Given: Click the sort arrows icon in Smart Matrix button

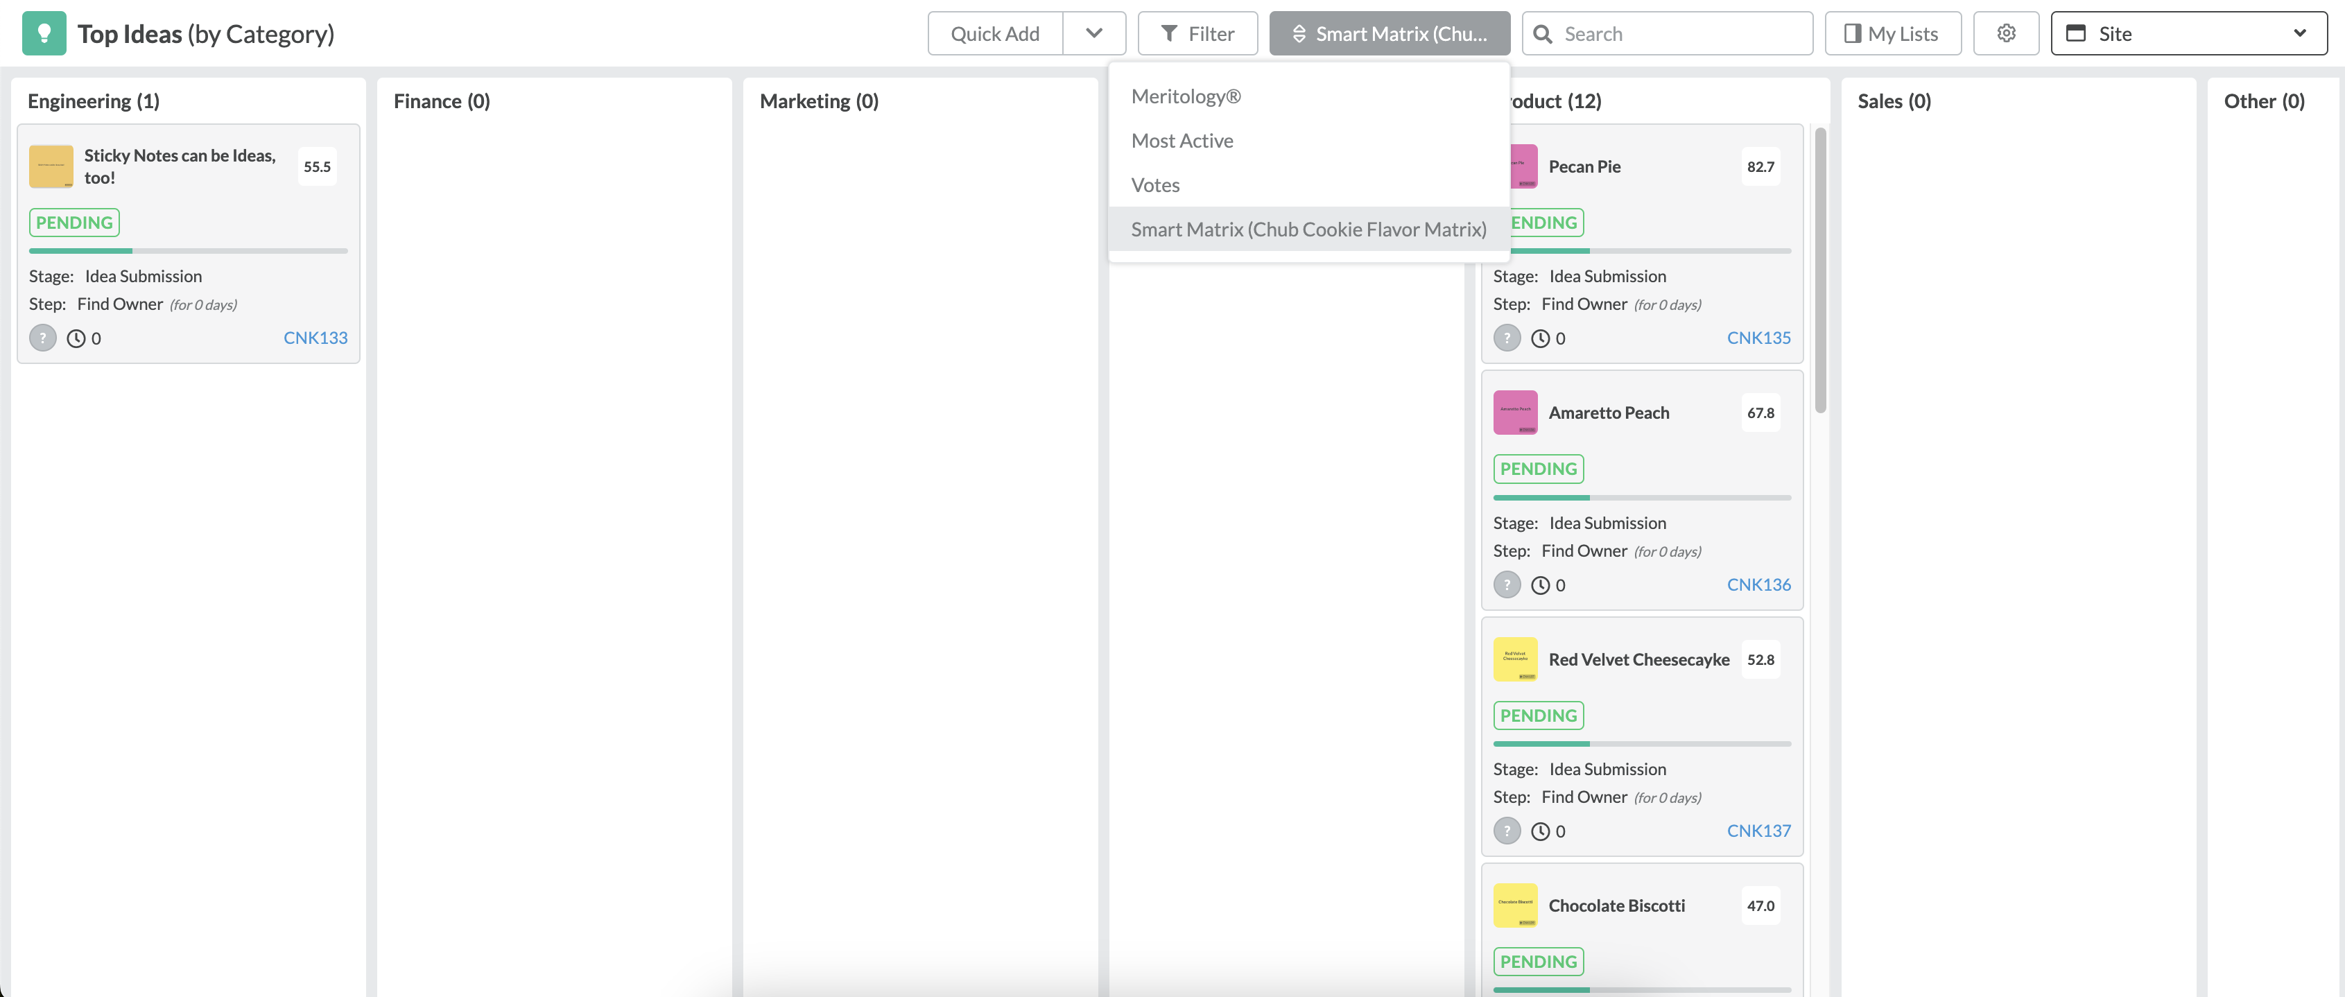Looking at the screenshot, I should (1299, 34).
